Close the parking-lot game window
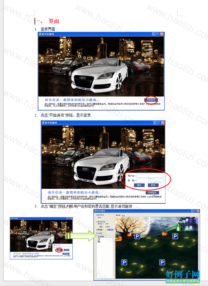 (x=198, y=211)
